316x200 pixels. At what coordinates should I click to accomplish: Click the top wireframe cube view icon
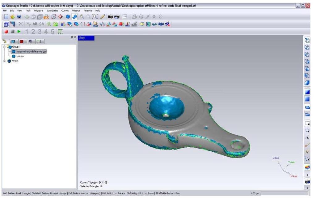307,40
